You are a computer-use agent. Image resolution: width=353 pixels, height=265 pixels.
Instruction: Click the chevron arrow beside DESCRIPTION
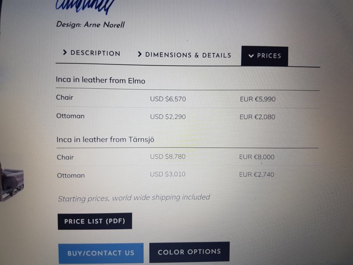65,53
